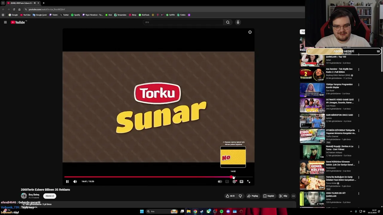Seek on the red video progress bar
Viewport: 383px width, 215px height.
[159, 177]
